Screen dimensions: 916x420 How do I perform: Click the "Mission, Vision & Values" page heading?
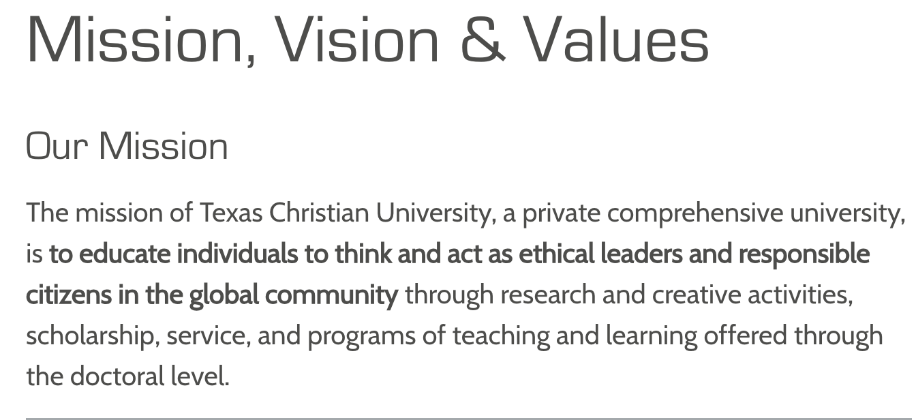coord(367,41)
